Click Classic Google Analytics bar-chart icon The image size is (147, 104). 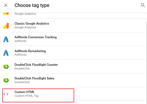6,26
